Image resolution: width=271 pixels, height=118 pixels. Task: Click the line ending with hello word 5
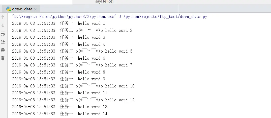(x=72, y=51)
